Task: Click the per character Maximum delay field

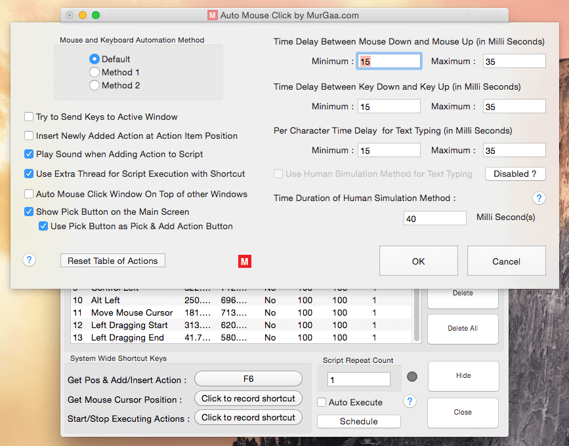Action: point(515,150)
